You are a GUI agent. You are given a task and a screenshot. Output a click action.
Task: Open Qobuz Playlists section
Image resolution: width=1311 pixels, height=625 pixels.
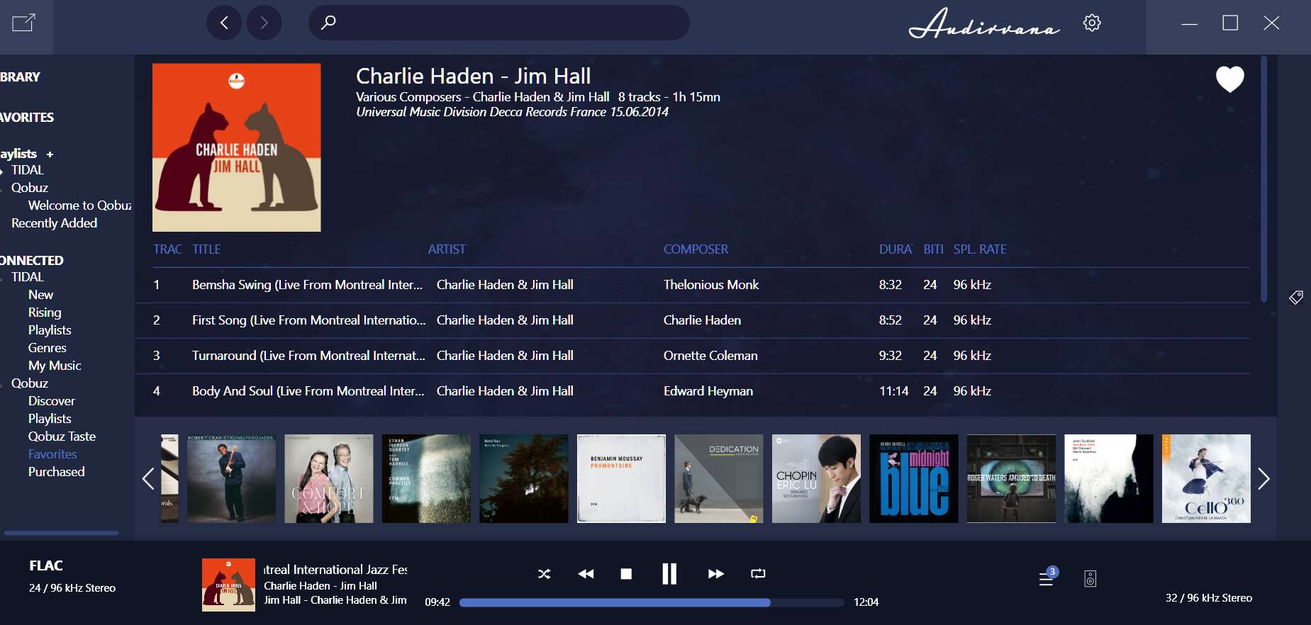click(x=50, y=419)
